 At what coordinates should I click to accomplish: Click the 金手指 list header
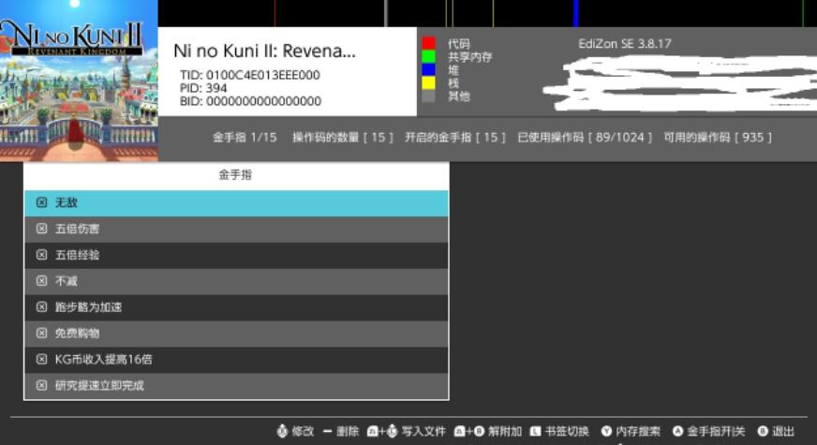coord(235,175)
